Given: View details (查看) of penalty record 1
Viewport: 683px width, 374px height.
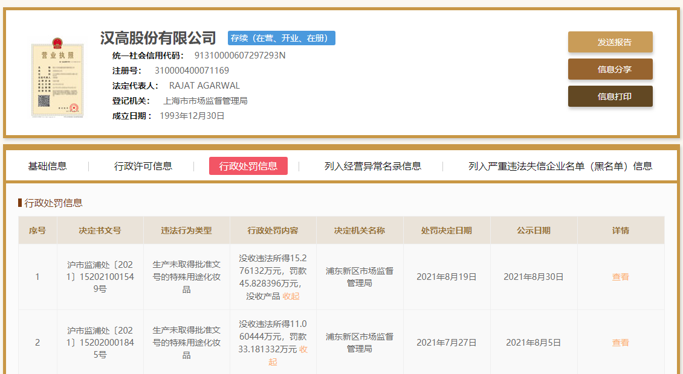Looking at the screenshot, I should (x=620, y=277).
